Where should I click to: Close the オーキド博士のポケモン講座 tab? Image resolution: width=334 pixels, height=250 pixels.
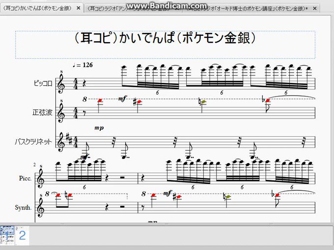point(315,9)
